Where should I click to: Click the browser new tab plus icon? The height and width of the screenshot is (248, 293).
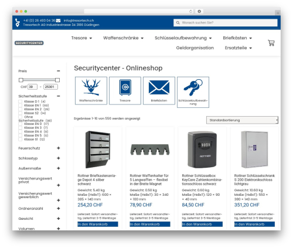pos(278,13)
